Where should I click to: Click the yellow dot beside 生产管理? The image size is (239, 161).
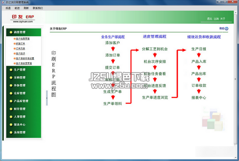click(x=11, y=70)
